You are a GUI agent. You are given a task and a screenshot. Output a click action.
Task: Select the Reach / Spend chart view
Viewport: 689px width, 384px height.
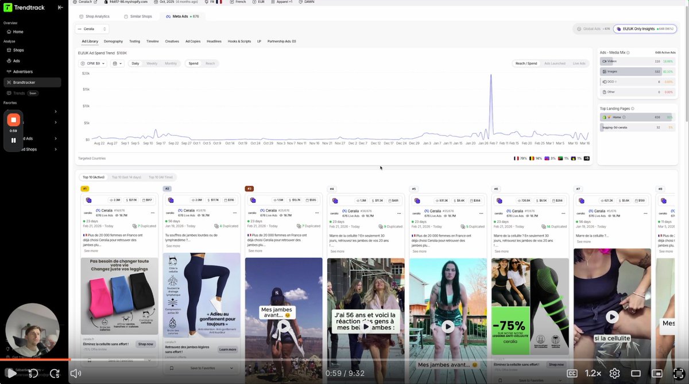pyautogui.click(x=526, y=64)
